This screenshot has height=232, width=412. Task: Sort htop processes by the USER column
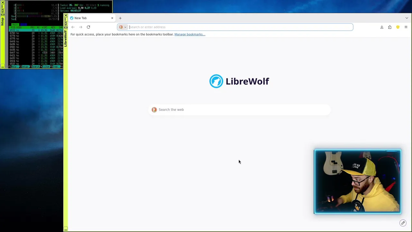19,28
